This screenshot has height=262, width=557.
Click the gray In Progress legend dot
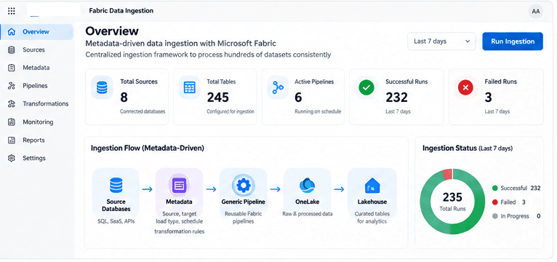(494, 216)
